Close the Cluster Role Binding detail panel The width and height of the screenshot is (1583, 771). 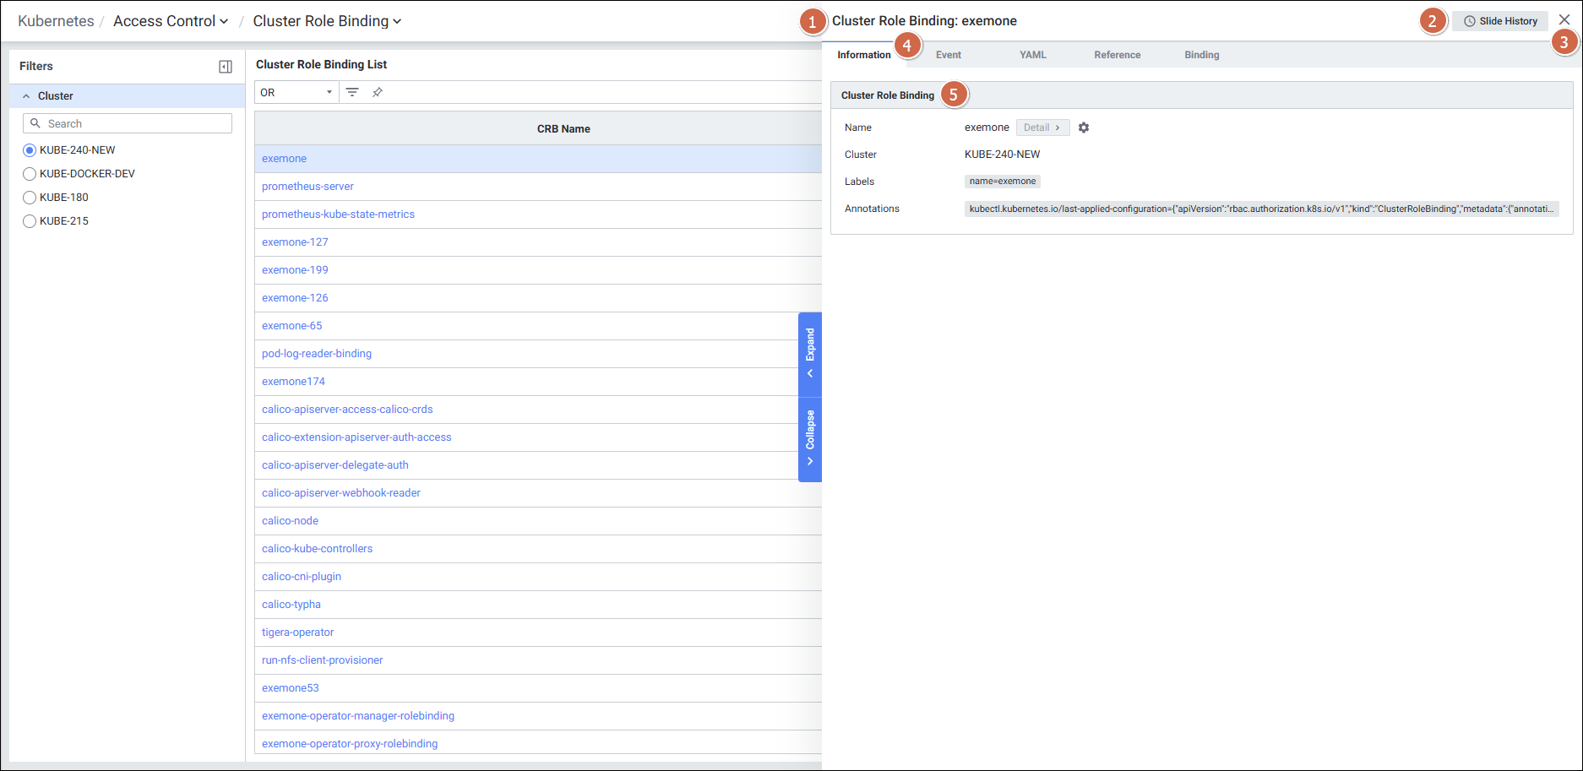click(1564, 19)
